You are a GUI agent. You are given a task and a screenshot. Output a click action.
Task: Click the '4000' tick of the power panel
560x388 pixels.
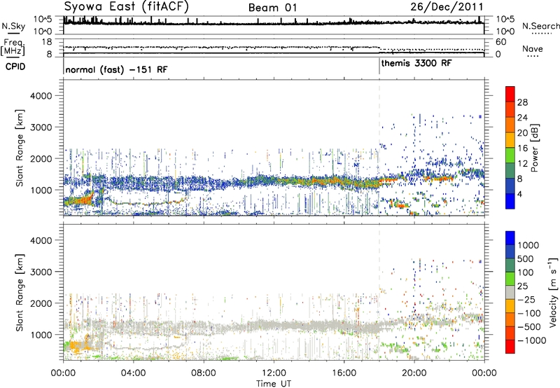pos(41,96)
